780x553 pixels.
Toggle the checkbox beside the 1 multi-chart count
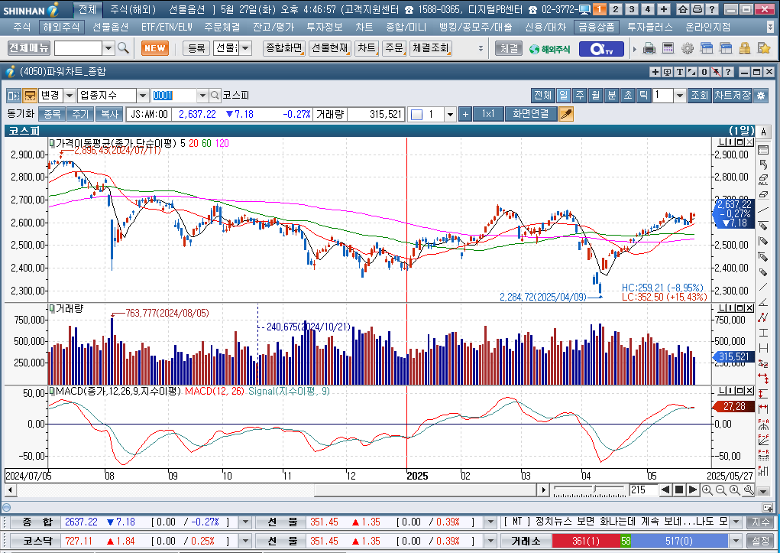pyautogui.click(x=417, y=115)
